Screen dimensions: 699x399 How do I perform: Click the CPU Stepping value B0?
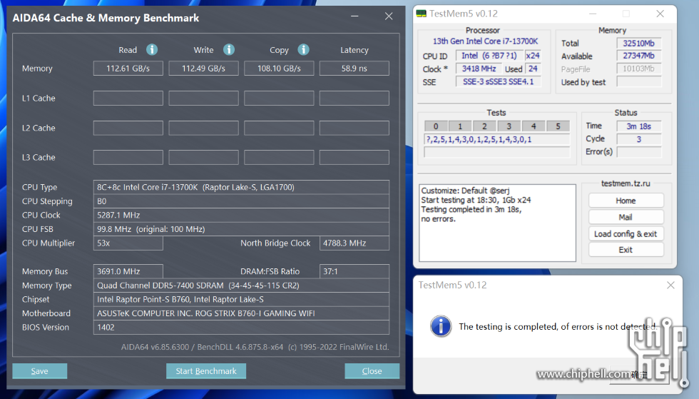tap(241, 201)
